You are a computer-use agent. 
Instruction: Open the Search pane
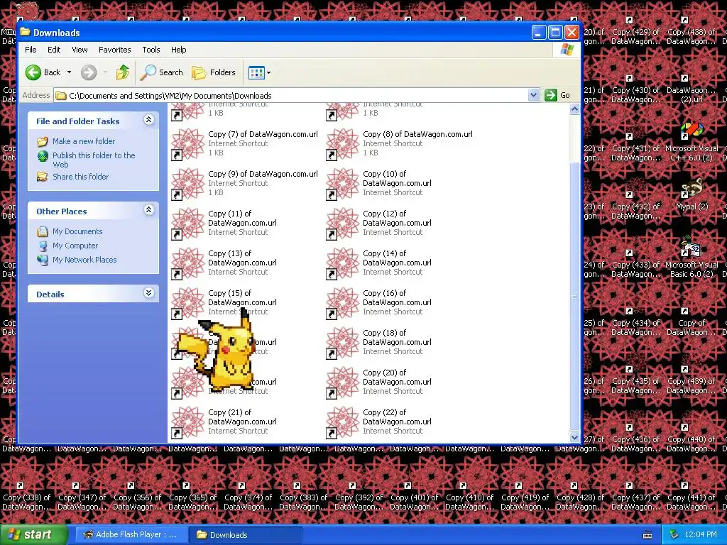[x=162, y=72]
